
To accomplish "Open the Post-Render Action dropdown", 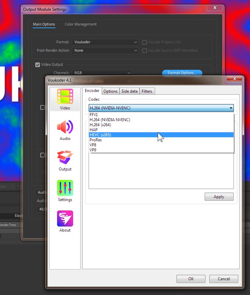I will [x=105, y=50].
